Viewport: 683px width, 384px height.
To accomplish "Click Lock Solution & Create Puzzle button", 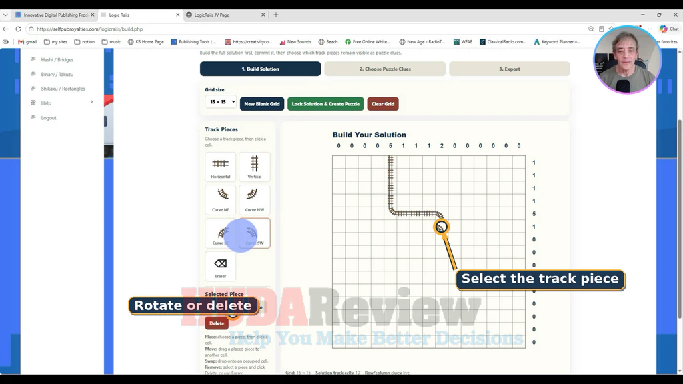I will (x=325, y=104).
